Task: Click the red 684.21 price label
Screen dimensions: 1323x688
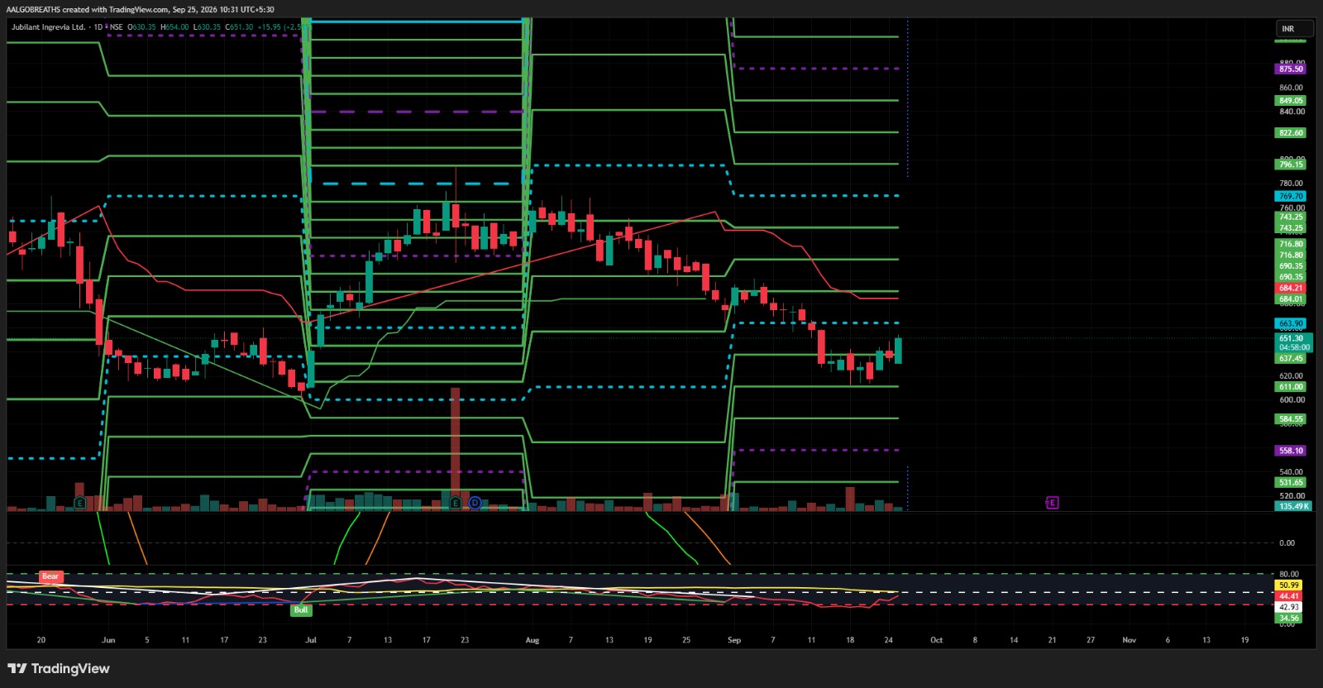Action: pos(1291,289)
